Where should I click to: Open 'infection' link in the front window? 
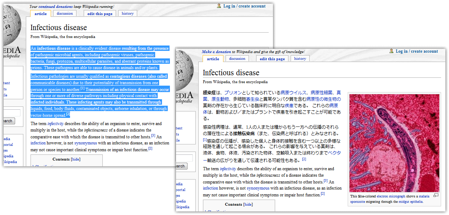click(x=210, y=188)
